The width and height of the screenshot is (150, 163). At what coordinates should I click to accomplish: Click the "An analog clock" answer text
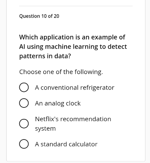(x=58, y=103)
